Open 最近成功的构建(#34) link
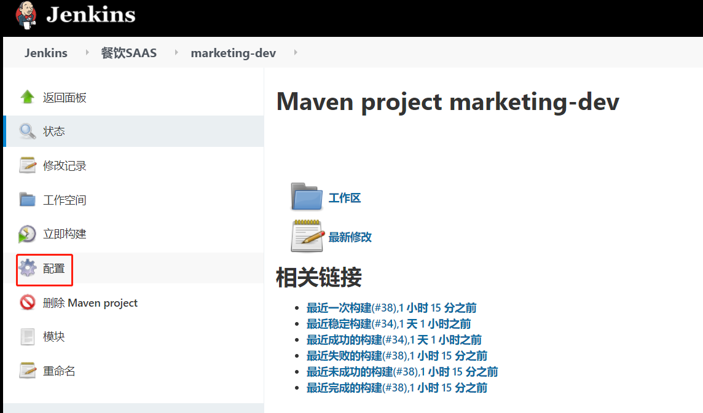703x413 pixels. coord(394,339)
